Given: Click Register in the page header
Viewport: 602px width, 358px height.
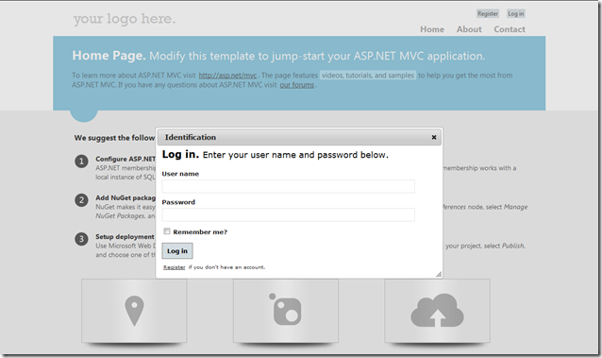Looking at the screenshot, I should tap(488, 14).
